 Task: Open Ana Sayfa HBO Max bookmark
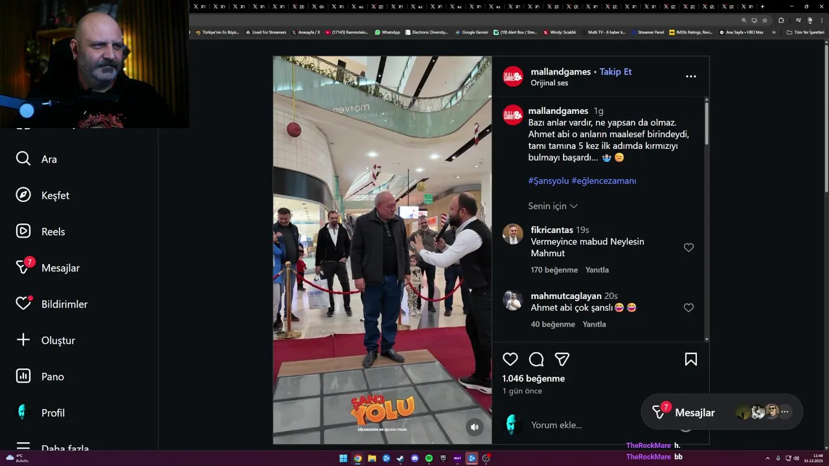[742, 32]
